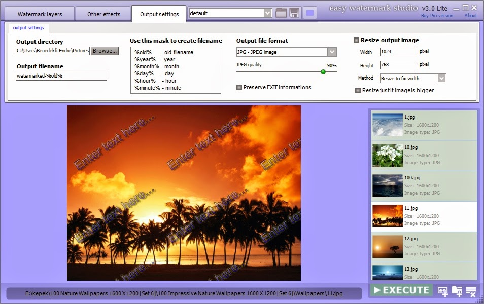Toggle Preserve EXIF informations checkbox
This screenshot has height=304, width=484.
tap(239, 87)
